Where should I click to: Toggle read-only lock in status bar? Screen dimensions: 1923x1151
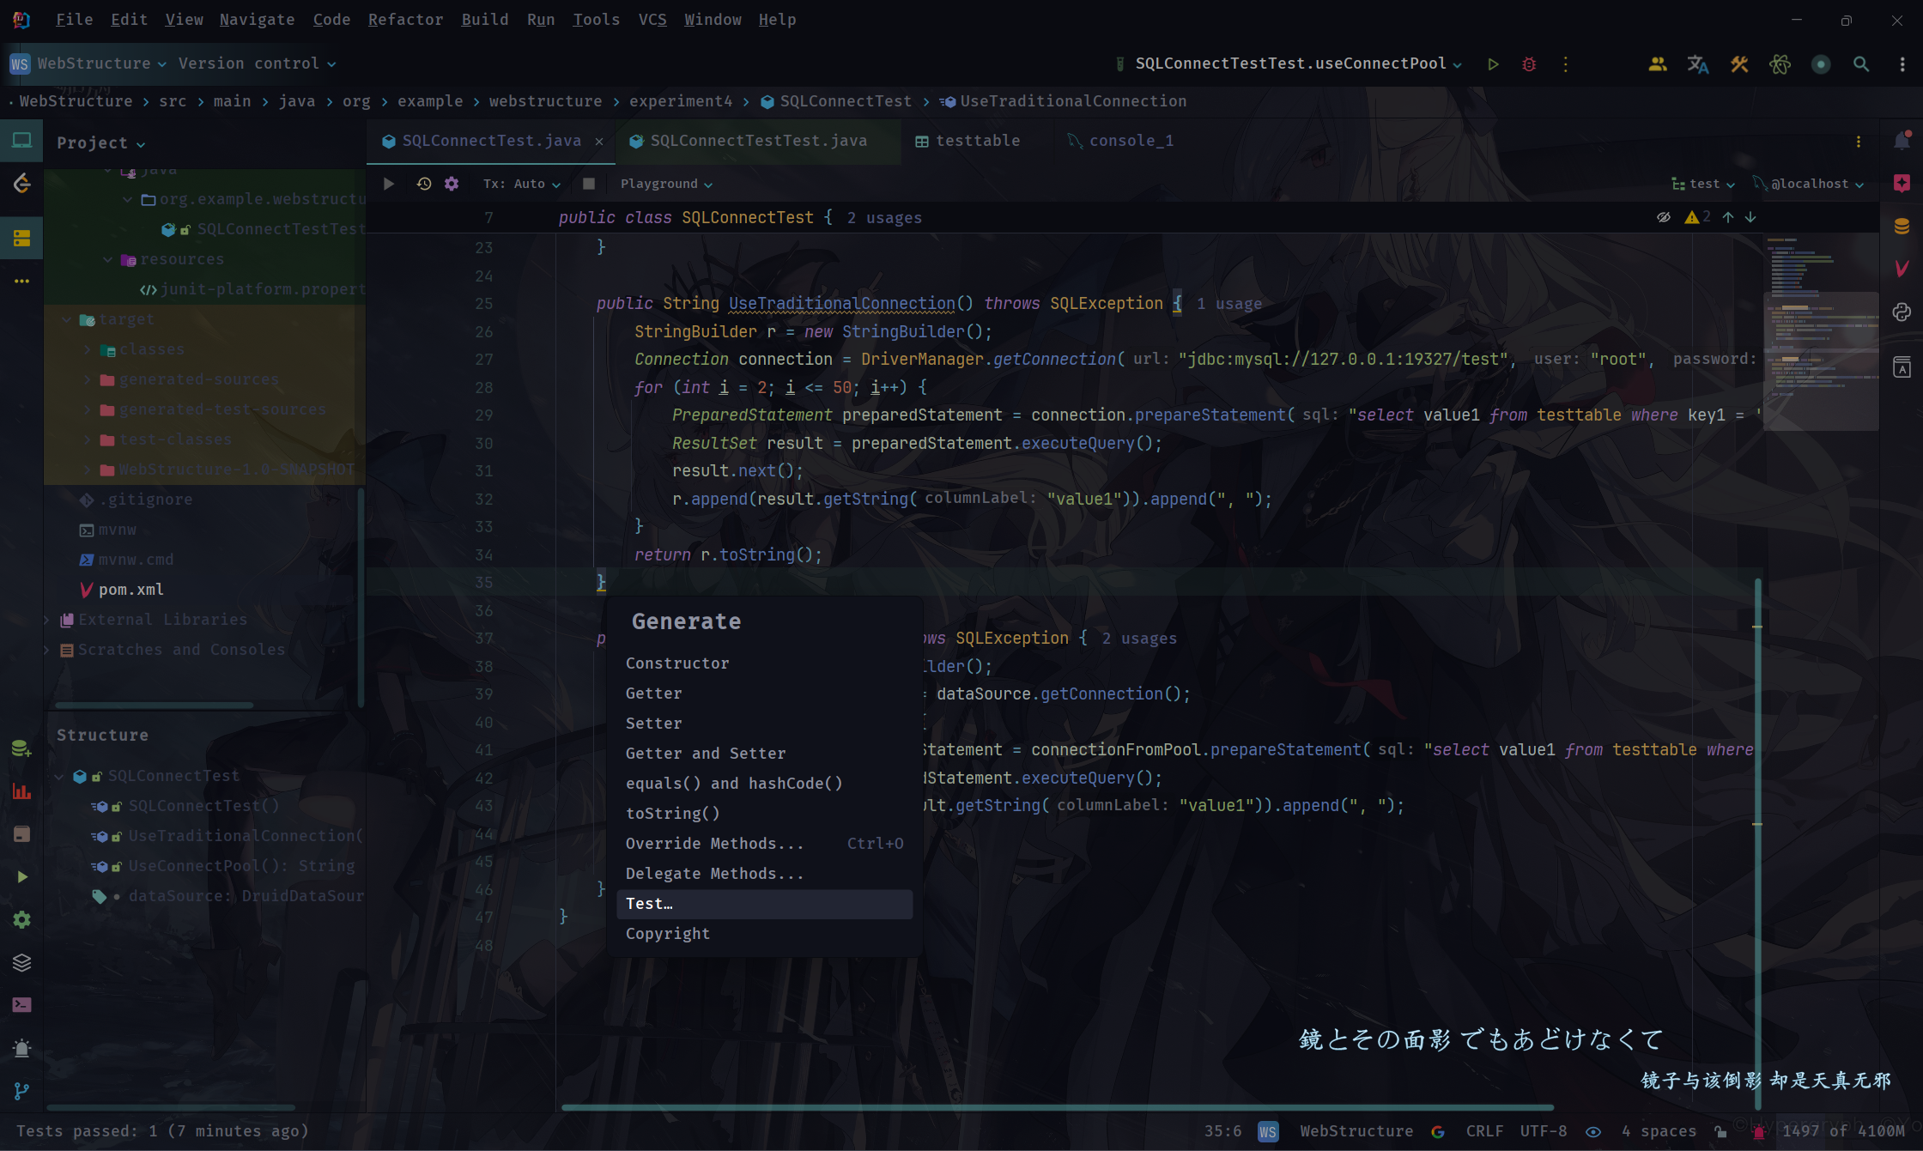coord(1720,1131)
